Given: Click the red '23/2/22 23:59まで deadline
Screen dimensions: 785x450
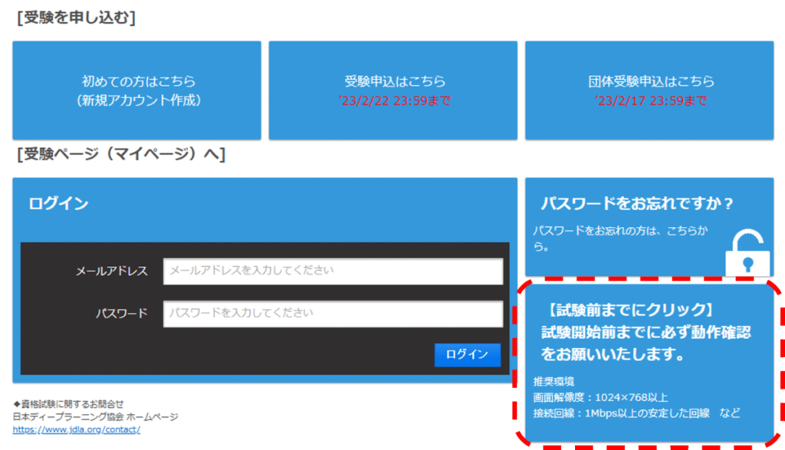Looking at the screenshot, I should click(x=395, y=101).
